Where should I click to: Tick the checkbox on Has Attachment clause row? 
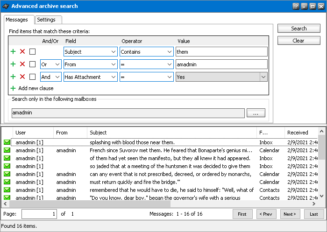[32, 77]
